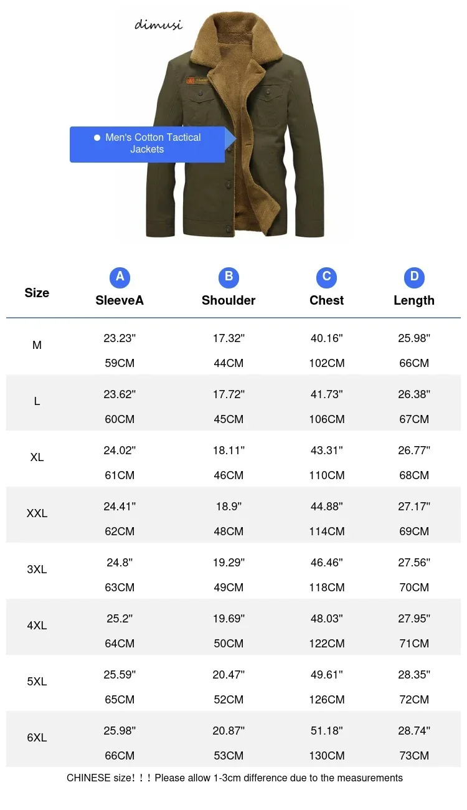Click the orange patch on jacket chest
The image size is (467, 810).
[198, 80]
